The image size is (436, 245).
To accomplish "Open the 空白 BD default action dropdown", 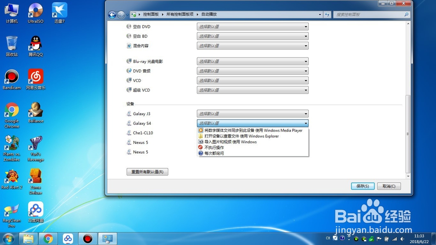I will (253, 36).
